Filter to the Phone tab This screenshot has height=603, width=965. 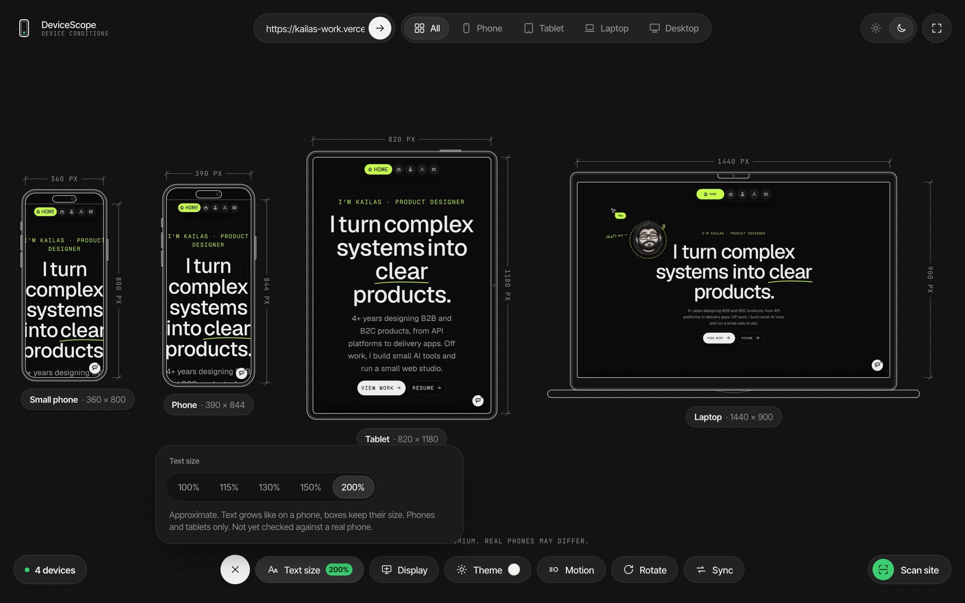coord(482,28)
